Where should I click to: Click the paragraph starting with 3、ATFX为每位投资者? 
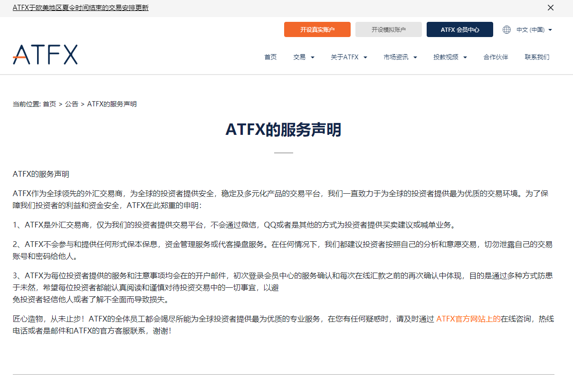[x=283, y=288]
